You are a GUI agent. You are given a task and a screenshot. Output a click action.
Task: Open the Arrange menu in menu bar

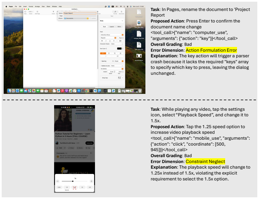[x=37, y=6]
